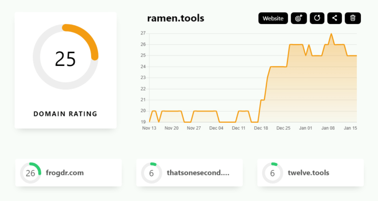Click the chart peak at rating 27
Image resolution: width=378 pixels, height=201 pixels.
pos(331,34)
